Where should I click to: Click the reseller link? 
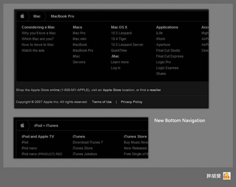155,90
